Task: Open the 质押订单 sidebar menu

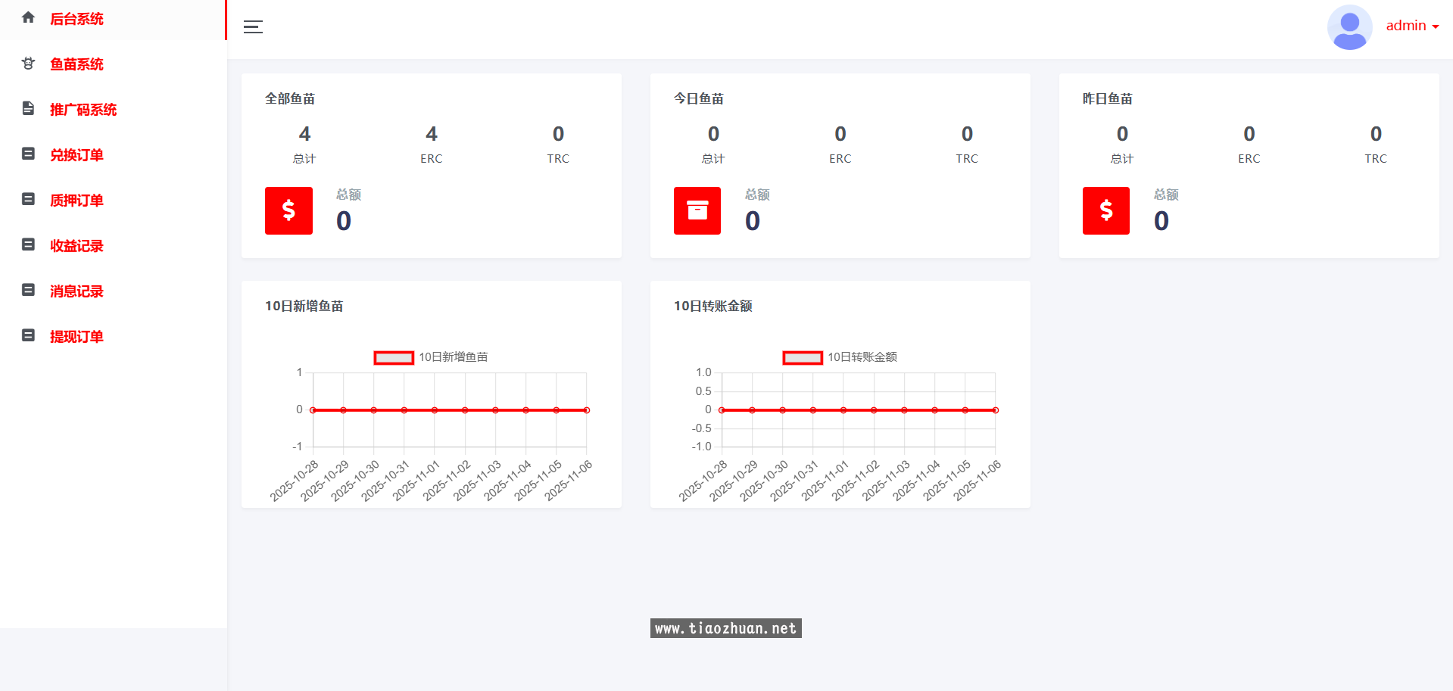Action: point(76,201)
